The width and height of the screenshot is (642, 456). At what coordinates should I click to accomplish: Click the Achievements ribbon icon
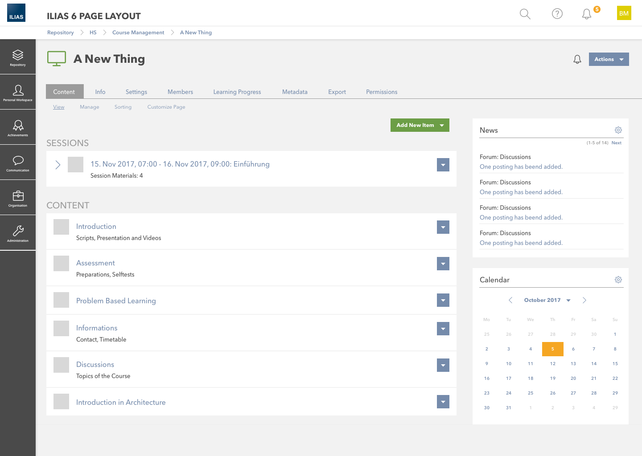[x=18, y=127]
